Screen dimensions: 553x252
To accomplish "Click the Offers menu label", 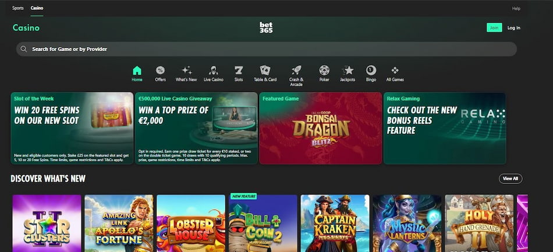I will [x=160, y=80].
